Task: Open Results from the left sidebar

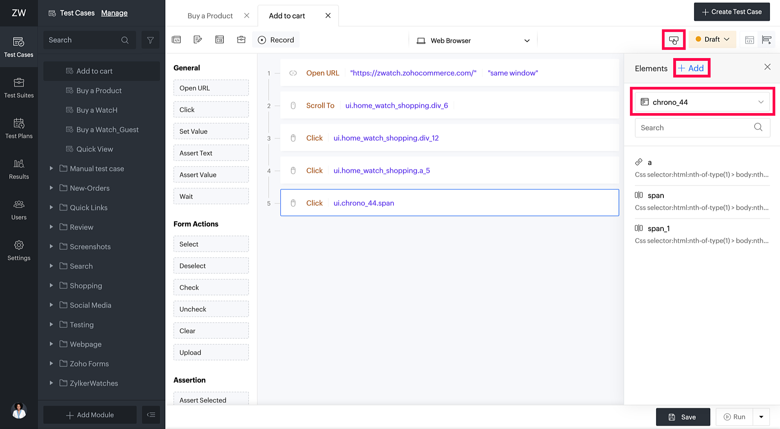Action: pyautogui.click(x=19, y=169)
